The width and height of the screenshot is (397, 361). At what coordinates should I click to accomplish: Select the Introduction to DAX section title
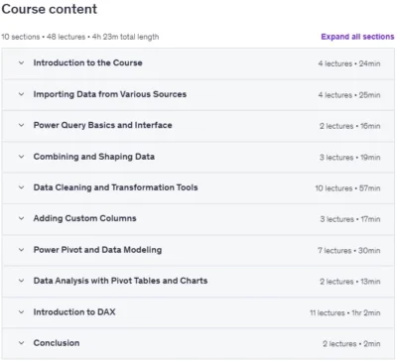point(74,312)
